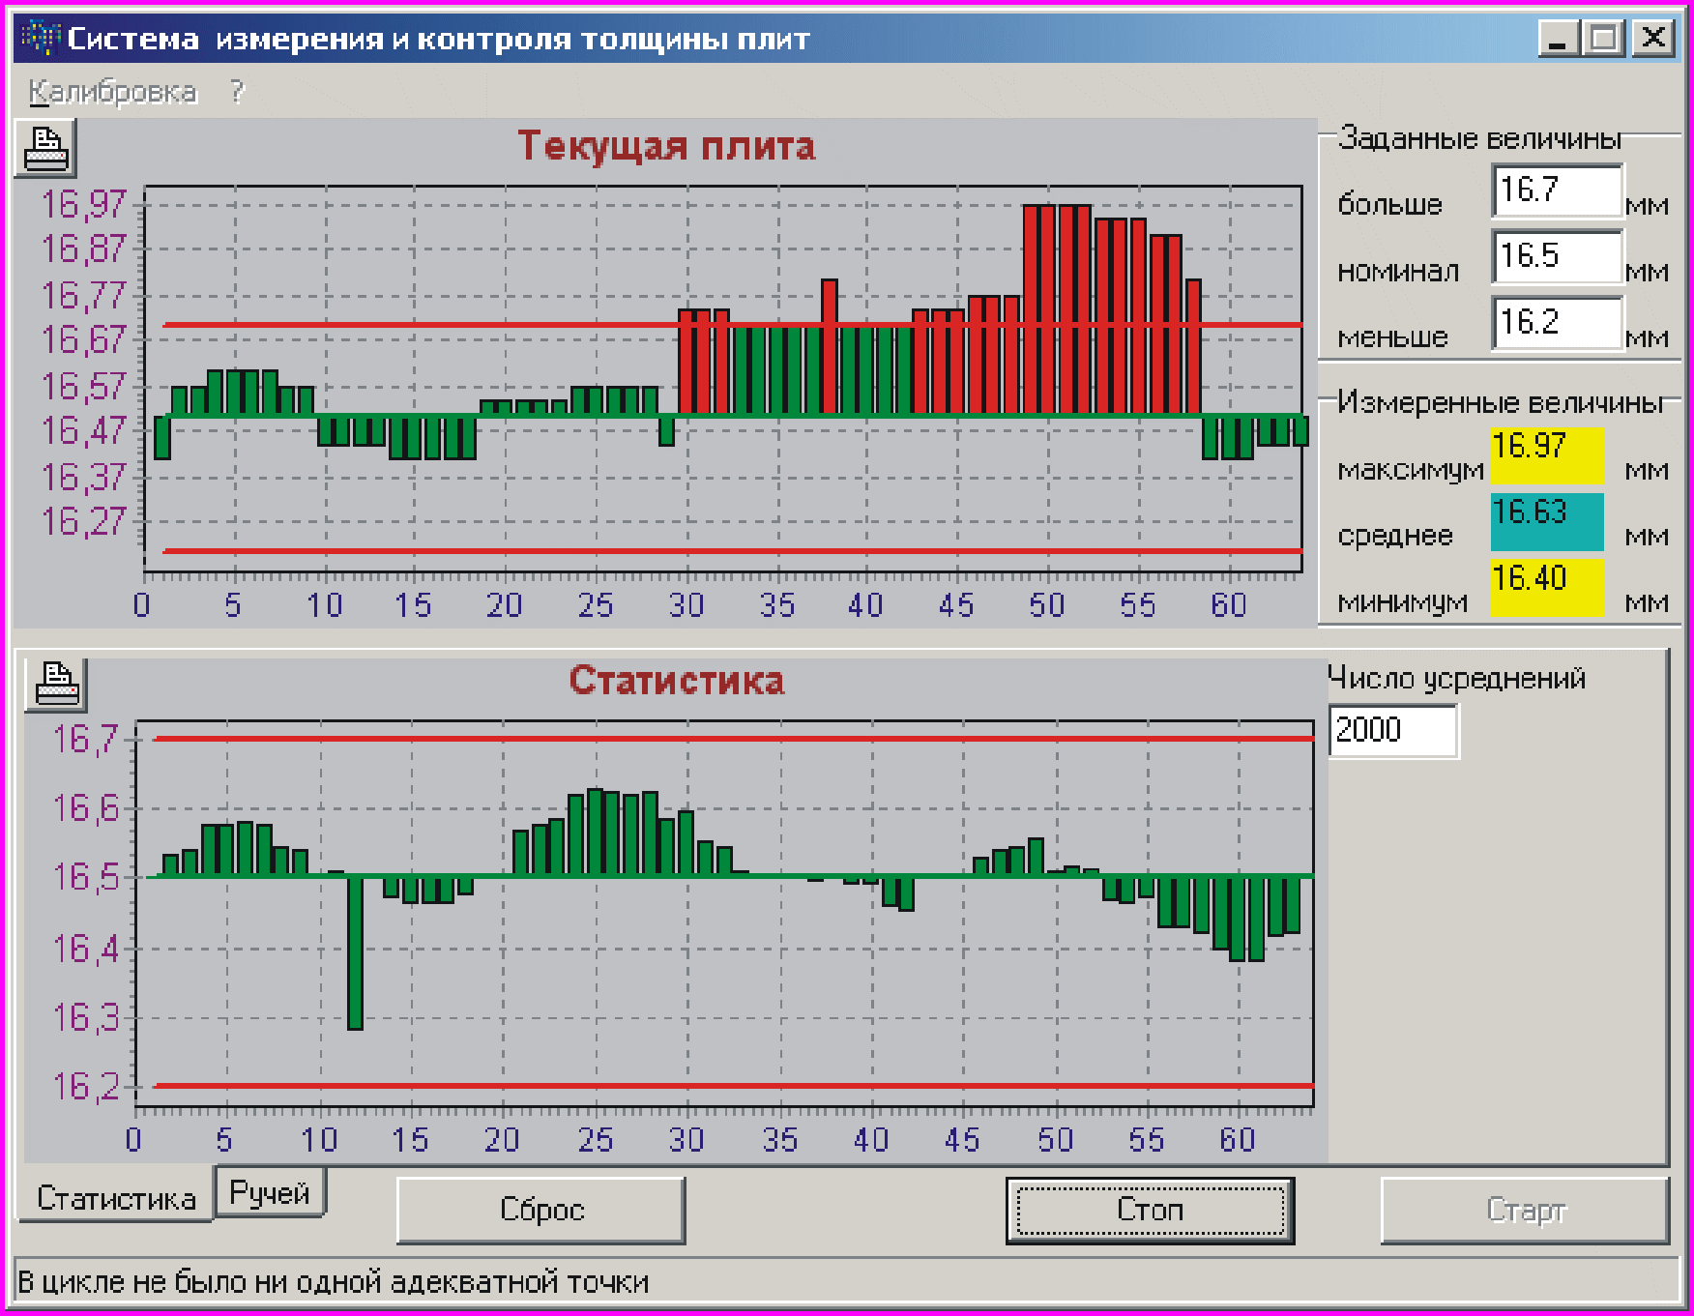Click the 16,7 axis label in Статистика chart
1694x1316 pixels.
85,740
